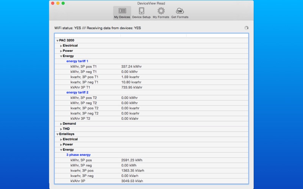Minimize the DeviceView Read window
Image resolution: width=303 pixels, height=189 pixels.
coord(58,3)
